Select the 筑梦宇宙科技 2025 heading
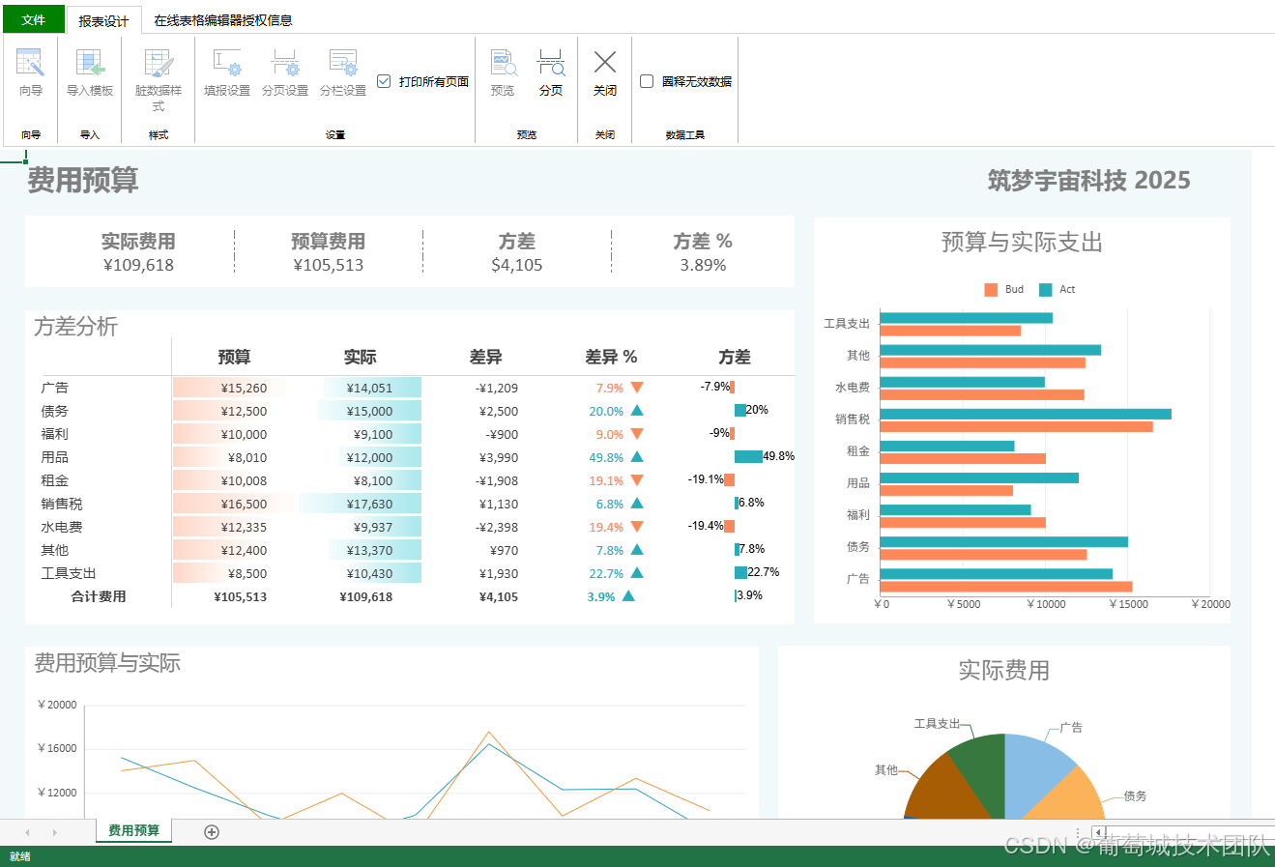 1088,181
